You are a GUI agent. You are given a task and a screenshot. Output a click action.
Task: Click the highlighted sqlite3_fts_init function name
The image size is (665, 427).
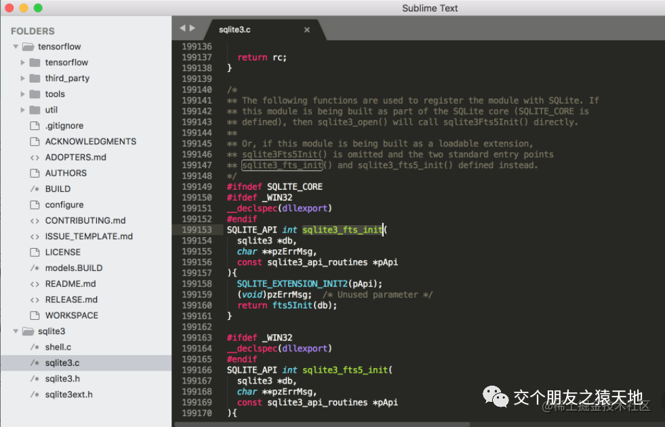[x=342, y=230]
